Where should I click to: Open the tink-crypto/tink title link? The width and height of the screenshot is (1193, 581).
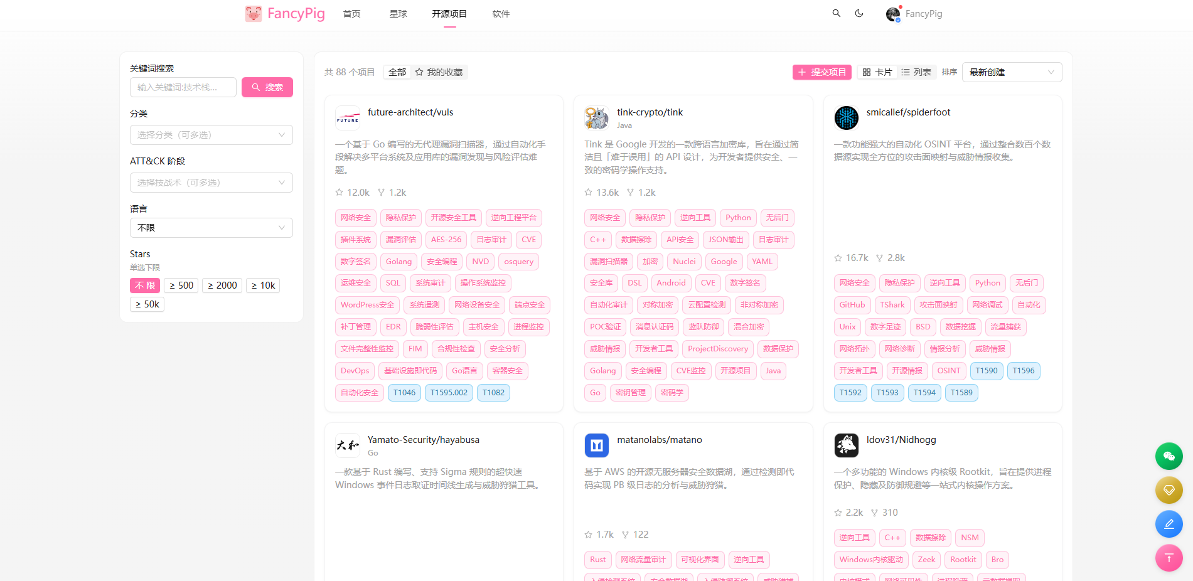[x=650, y=112]
